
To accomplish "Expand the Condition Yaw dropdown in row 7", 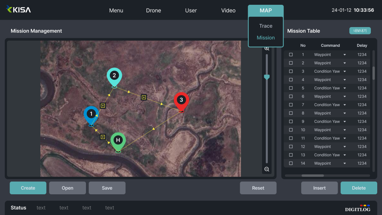I will (x=344, y=105).
